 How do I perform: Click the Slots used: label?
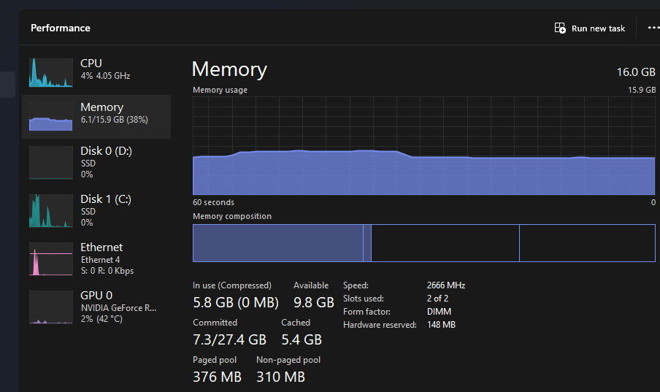[364, 299]
